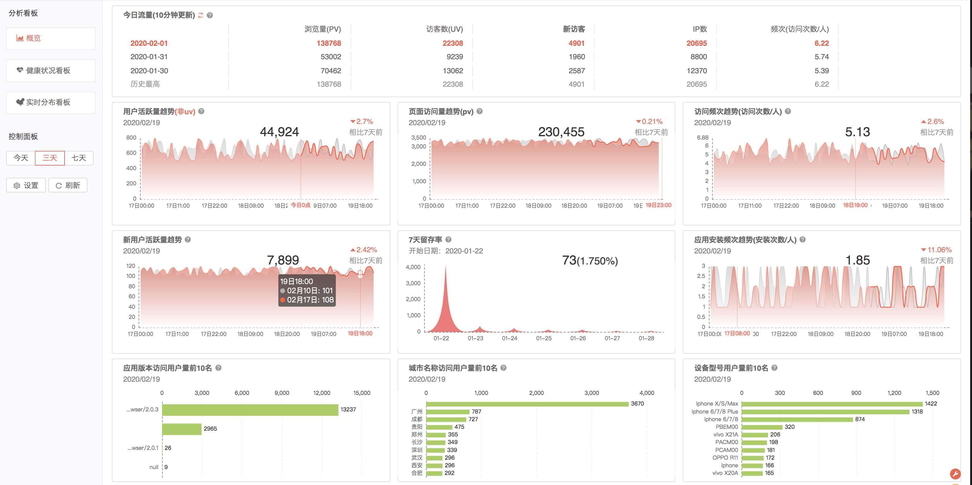Click help icon next to 应用版本访问用户量前10名
This screenshot has width=972, height=485.
click(218, 368)
